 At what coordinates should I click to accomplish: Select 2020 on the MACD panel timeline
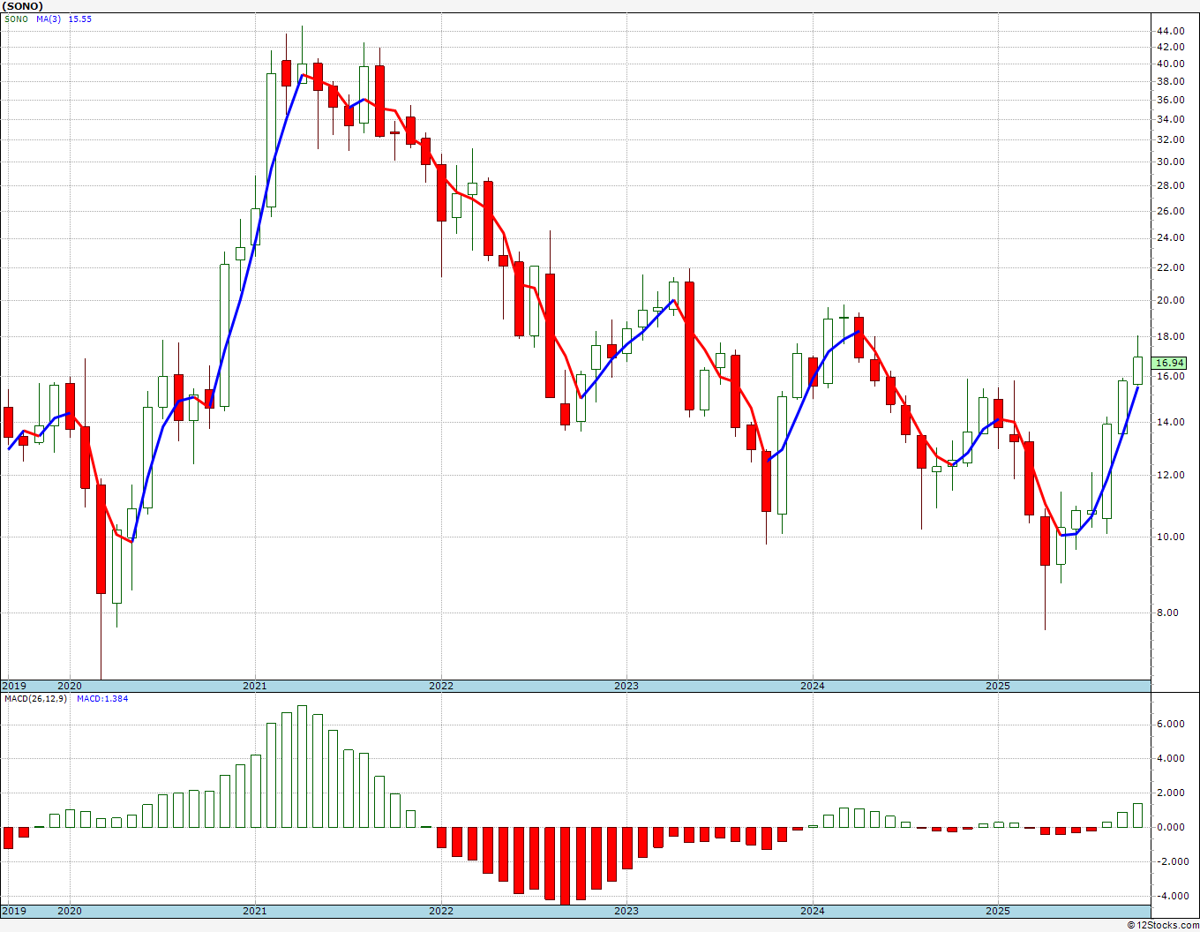click(69, 911)
